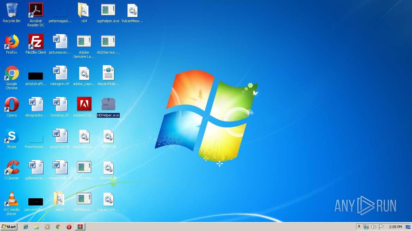Select the AGMServic... file icon
Viewport: 412px width, 231px height.
[x=84, y=202]
